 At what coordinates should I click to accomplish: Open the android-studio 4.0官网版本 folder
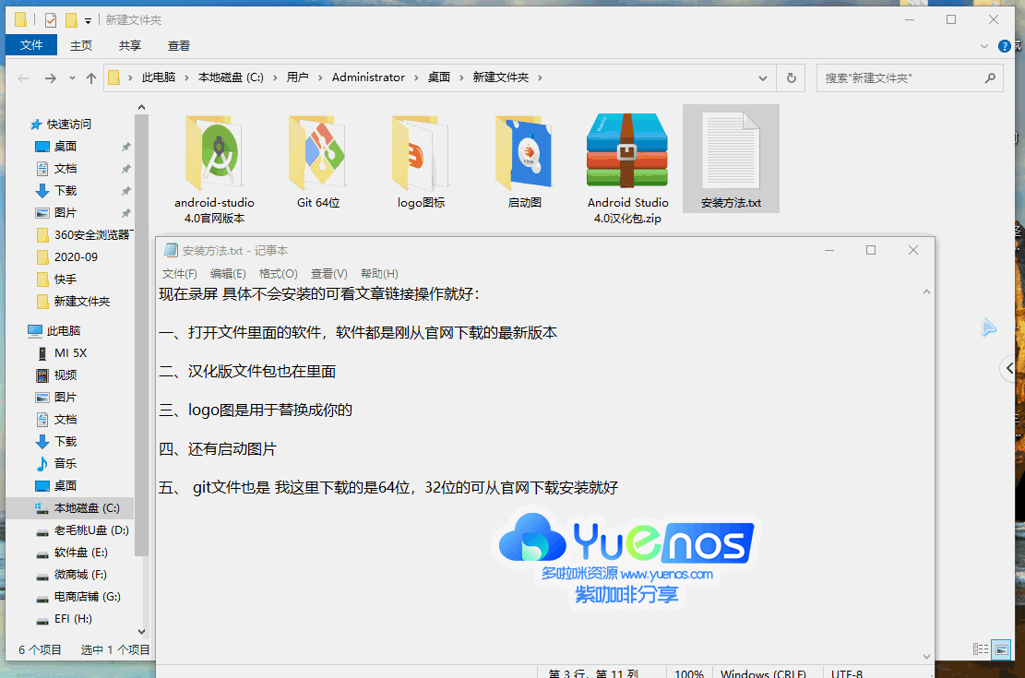(x=214, y=152)
